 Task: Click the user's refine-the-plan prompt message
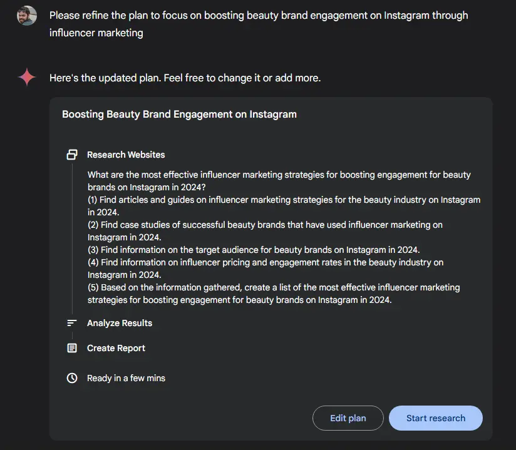click(x=258, y=24)
